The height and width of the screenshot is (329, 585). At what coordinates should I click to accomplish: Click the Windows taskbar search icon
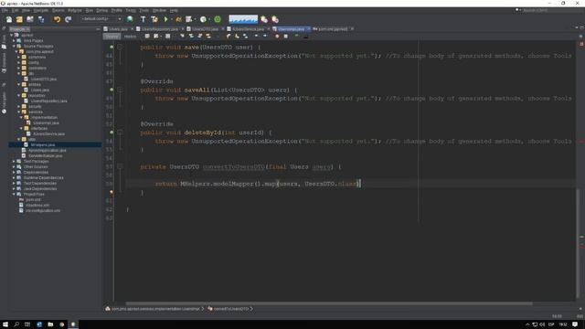click(16, 324)
